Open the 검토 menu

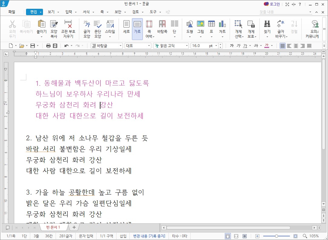point(136,12)
